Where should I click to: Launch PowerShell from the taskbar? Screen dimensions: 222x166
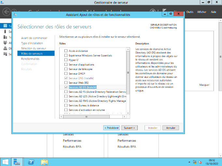click(31, 162)
